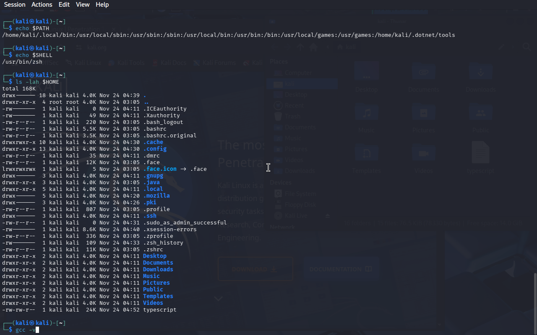Image resolution: width=537 pixels, height=335 pixels.
Task: Click the .zshrc filename in listing
Action: (x=153, y=250)
